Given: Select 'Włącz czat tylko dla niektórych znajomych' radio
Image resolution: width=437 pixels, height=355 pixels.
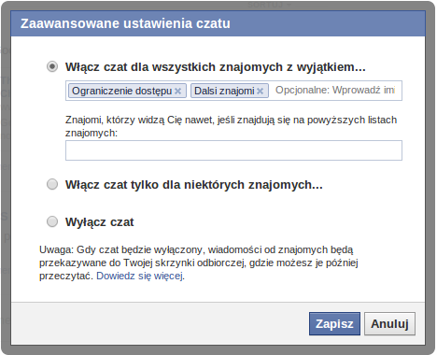Looking at the screenshot, I should pos(52,184).
